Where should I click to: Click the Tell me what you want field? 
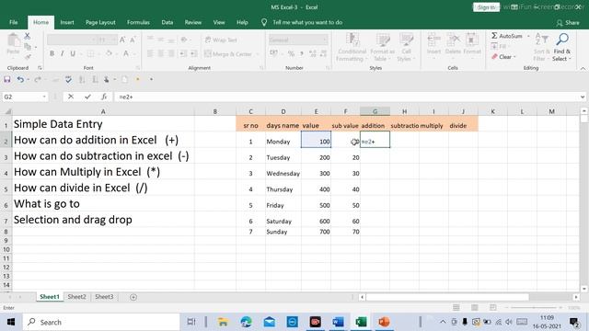tap(307, 22)
